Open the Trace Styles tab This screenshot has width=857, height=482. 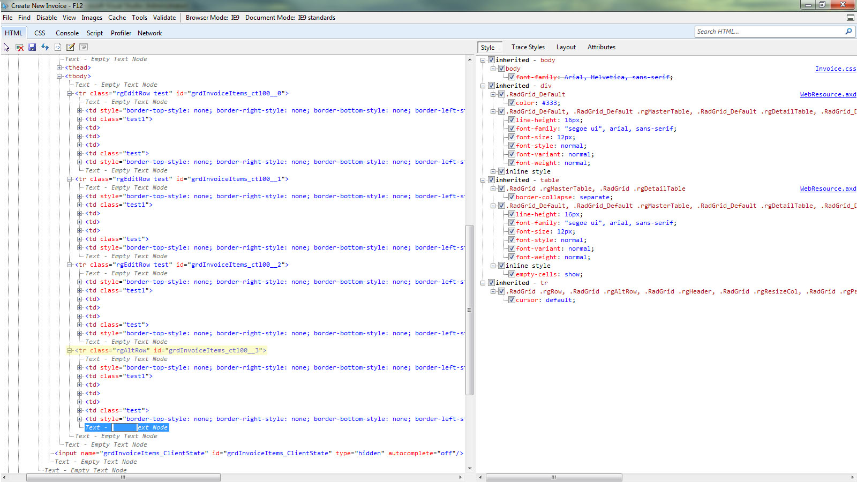[528, 47]
